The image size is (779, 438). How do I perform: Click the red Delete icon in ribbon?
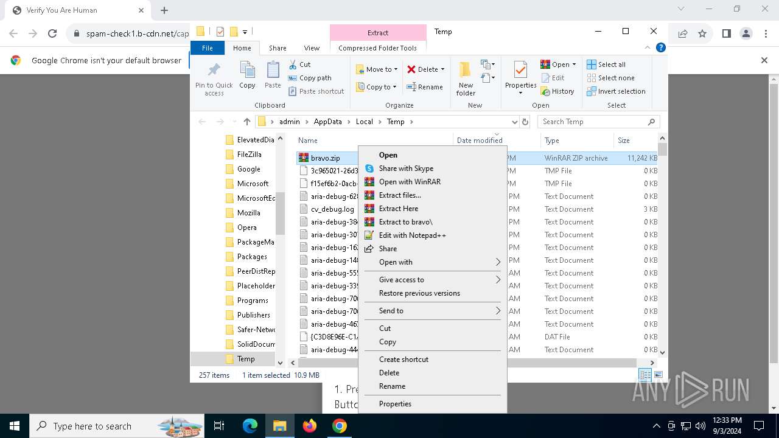pos(411,69)
